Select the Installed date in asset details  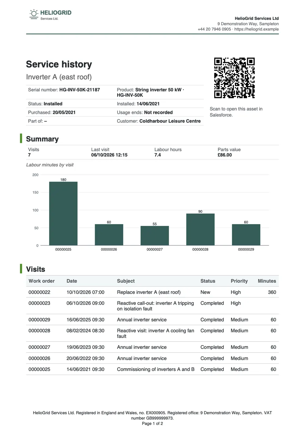(x=148, y=104)
